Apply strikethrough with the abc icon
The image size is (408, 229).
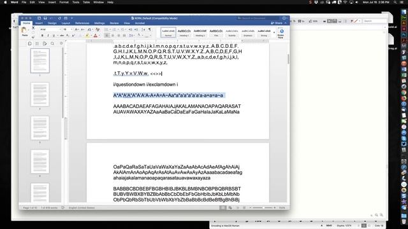[x=62, y=36]
